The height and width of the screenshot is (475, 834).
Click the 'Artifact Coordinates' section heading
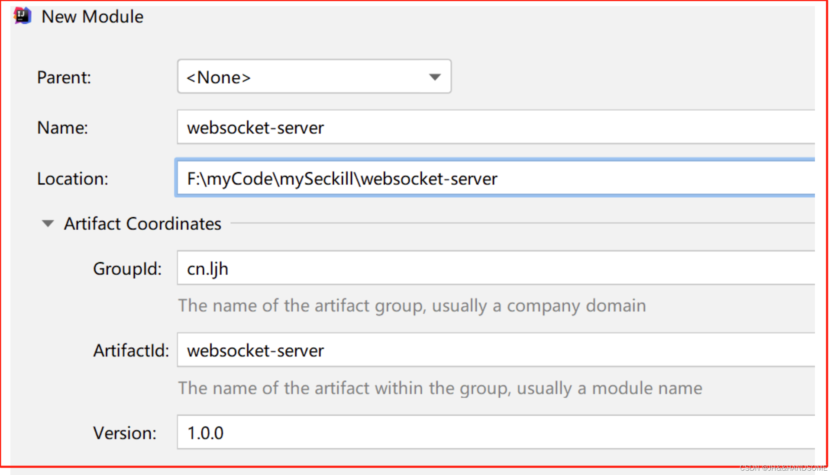click(x=142, y=224)
